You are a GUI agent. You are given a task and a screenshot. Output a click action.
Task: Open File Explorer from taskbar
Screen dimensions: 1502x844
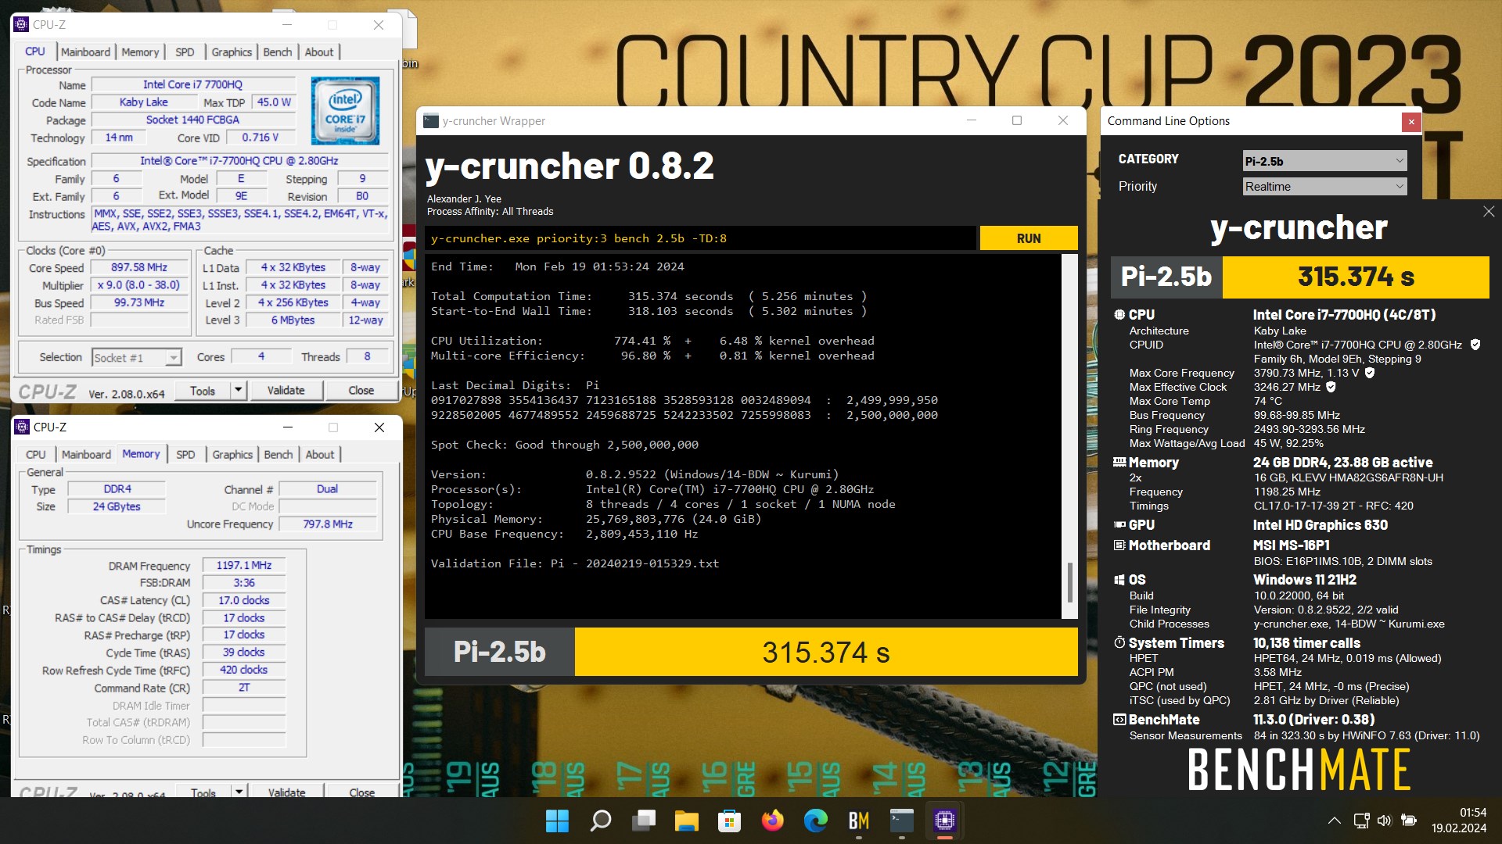(687, 821)
